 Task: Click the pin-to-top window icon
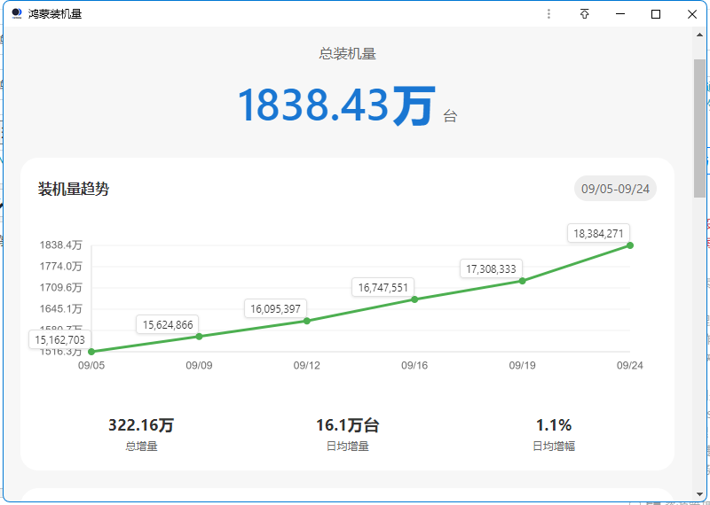(x=585, y=14)
